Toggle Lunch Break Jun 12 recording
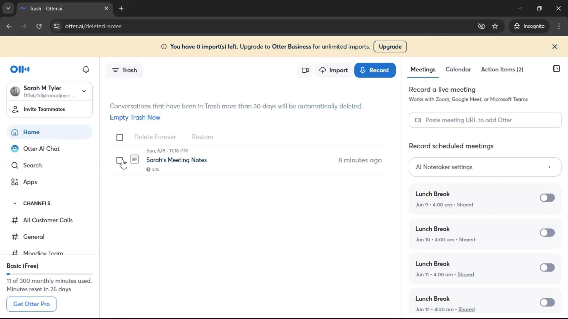 pos(547,302)
